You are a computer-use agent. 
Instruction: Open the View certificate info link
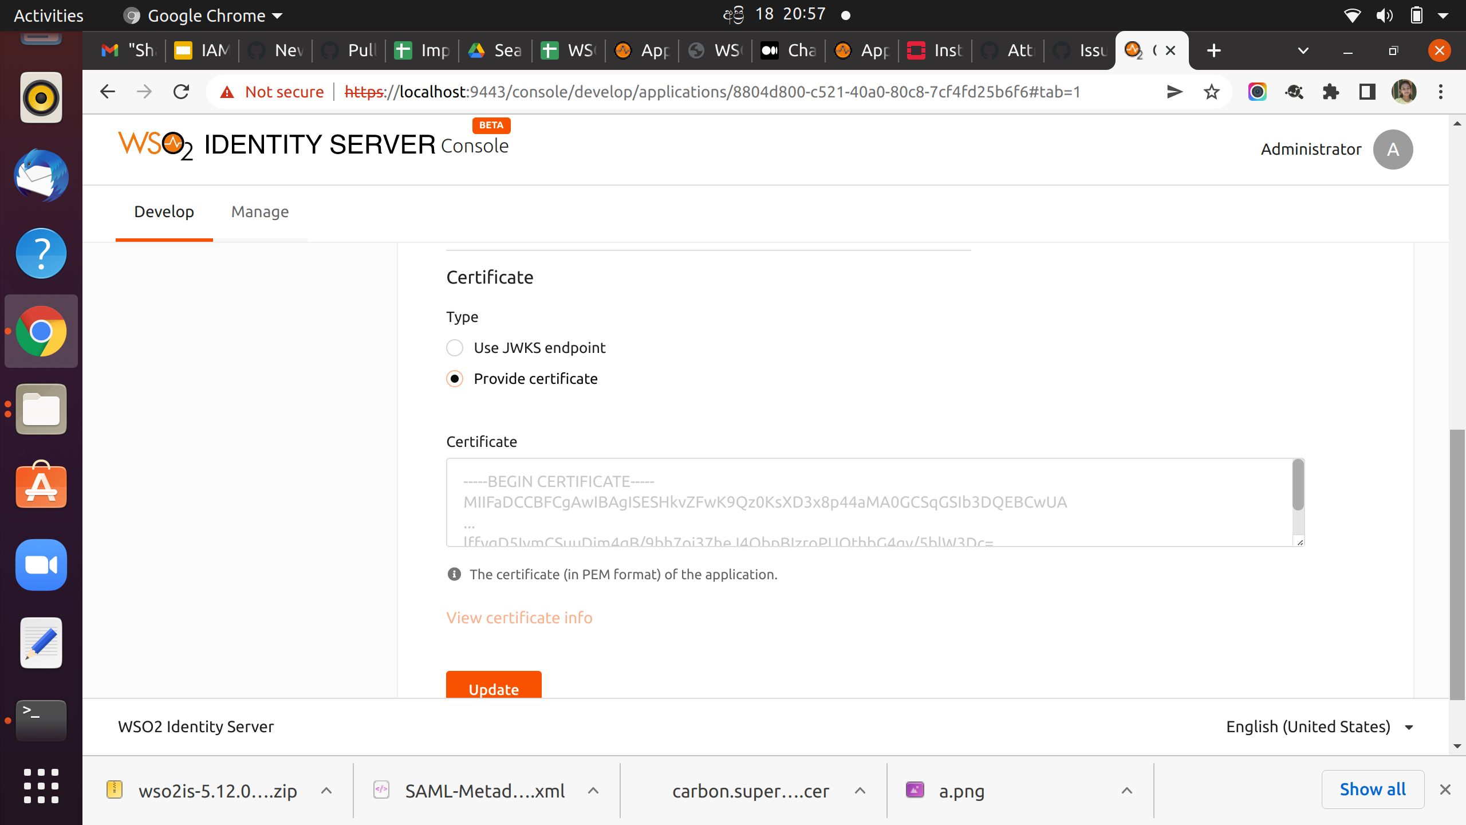(519, 618)
